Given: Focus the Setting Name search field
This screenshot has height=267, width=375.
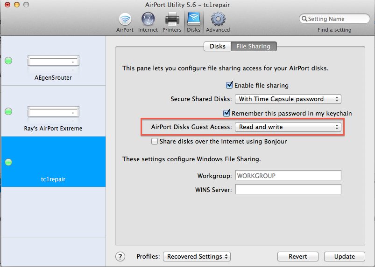Looking at the screenshot, I should 334,19.
